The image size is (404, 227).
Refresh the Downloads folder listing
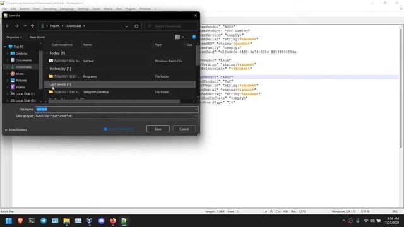[136, 26]
